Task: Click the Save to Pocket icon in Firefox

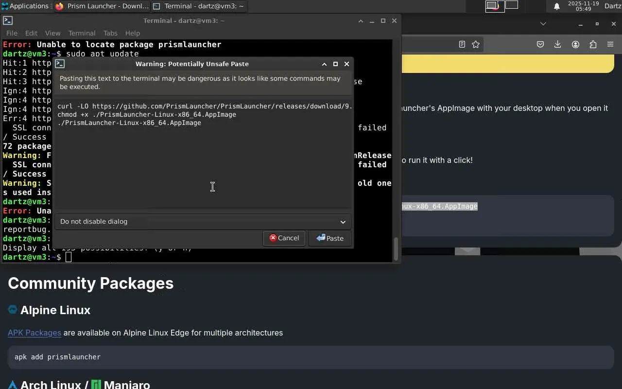Action: [540, 44]
